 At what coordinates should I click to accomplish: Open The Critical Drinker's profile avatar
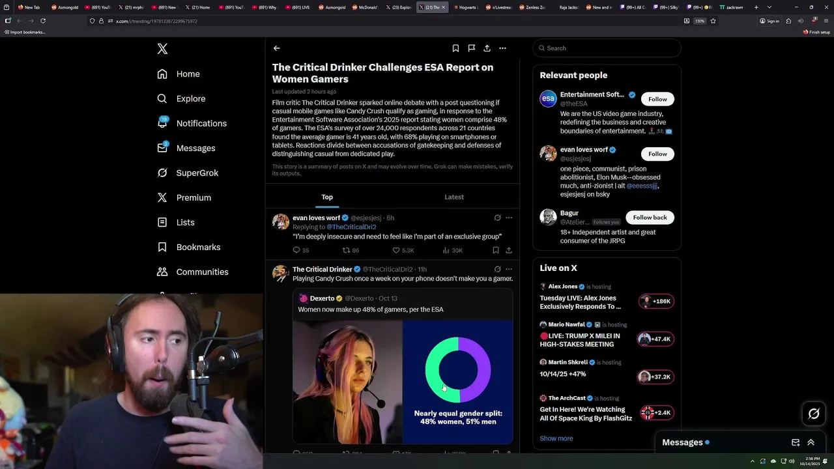[x=281, y=273]
